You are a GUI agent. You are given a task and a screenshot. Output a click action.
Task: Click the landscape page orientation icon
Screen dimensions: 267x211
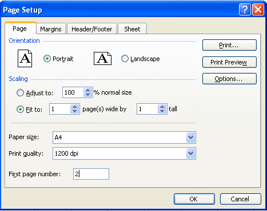click(102, 58)
